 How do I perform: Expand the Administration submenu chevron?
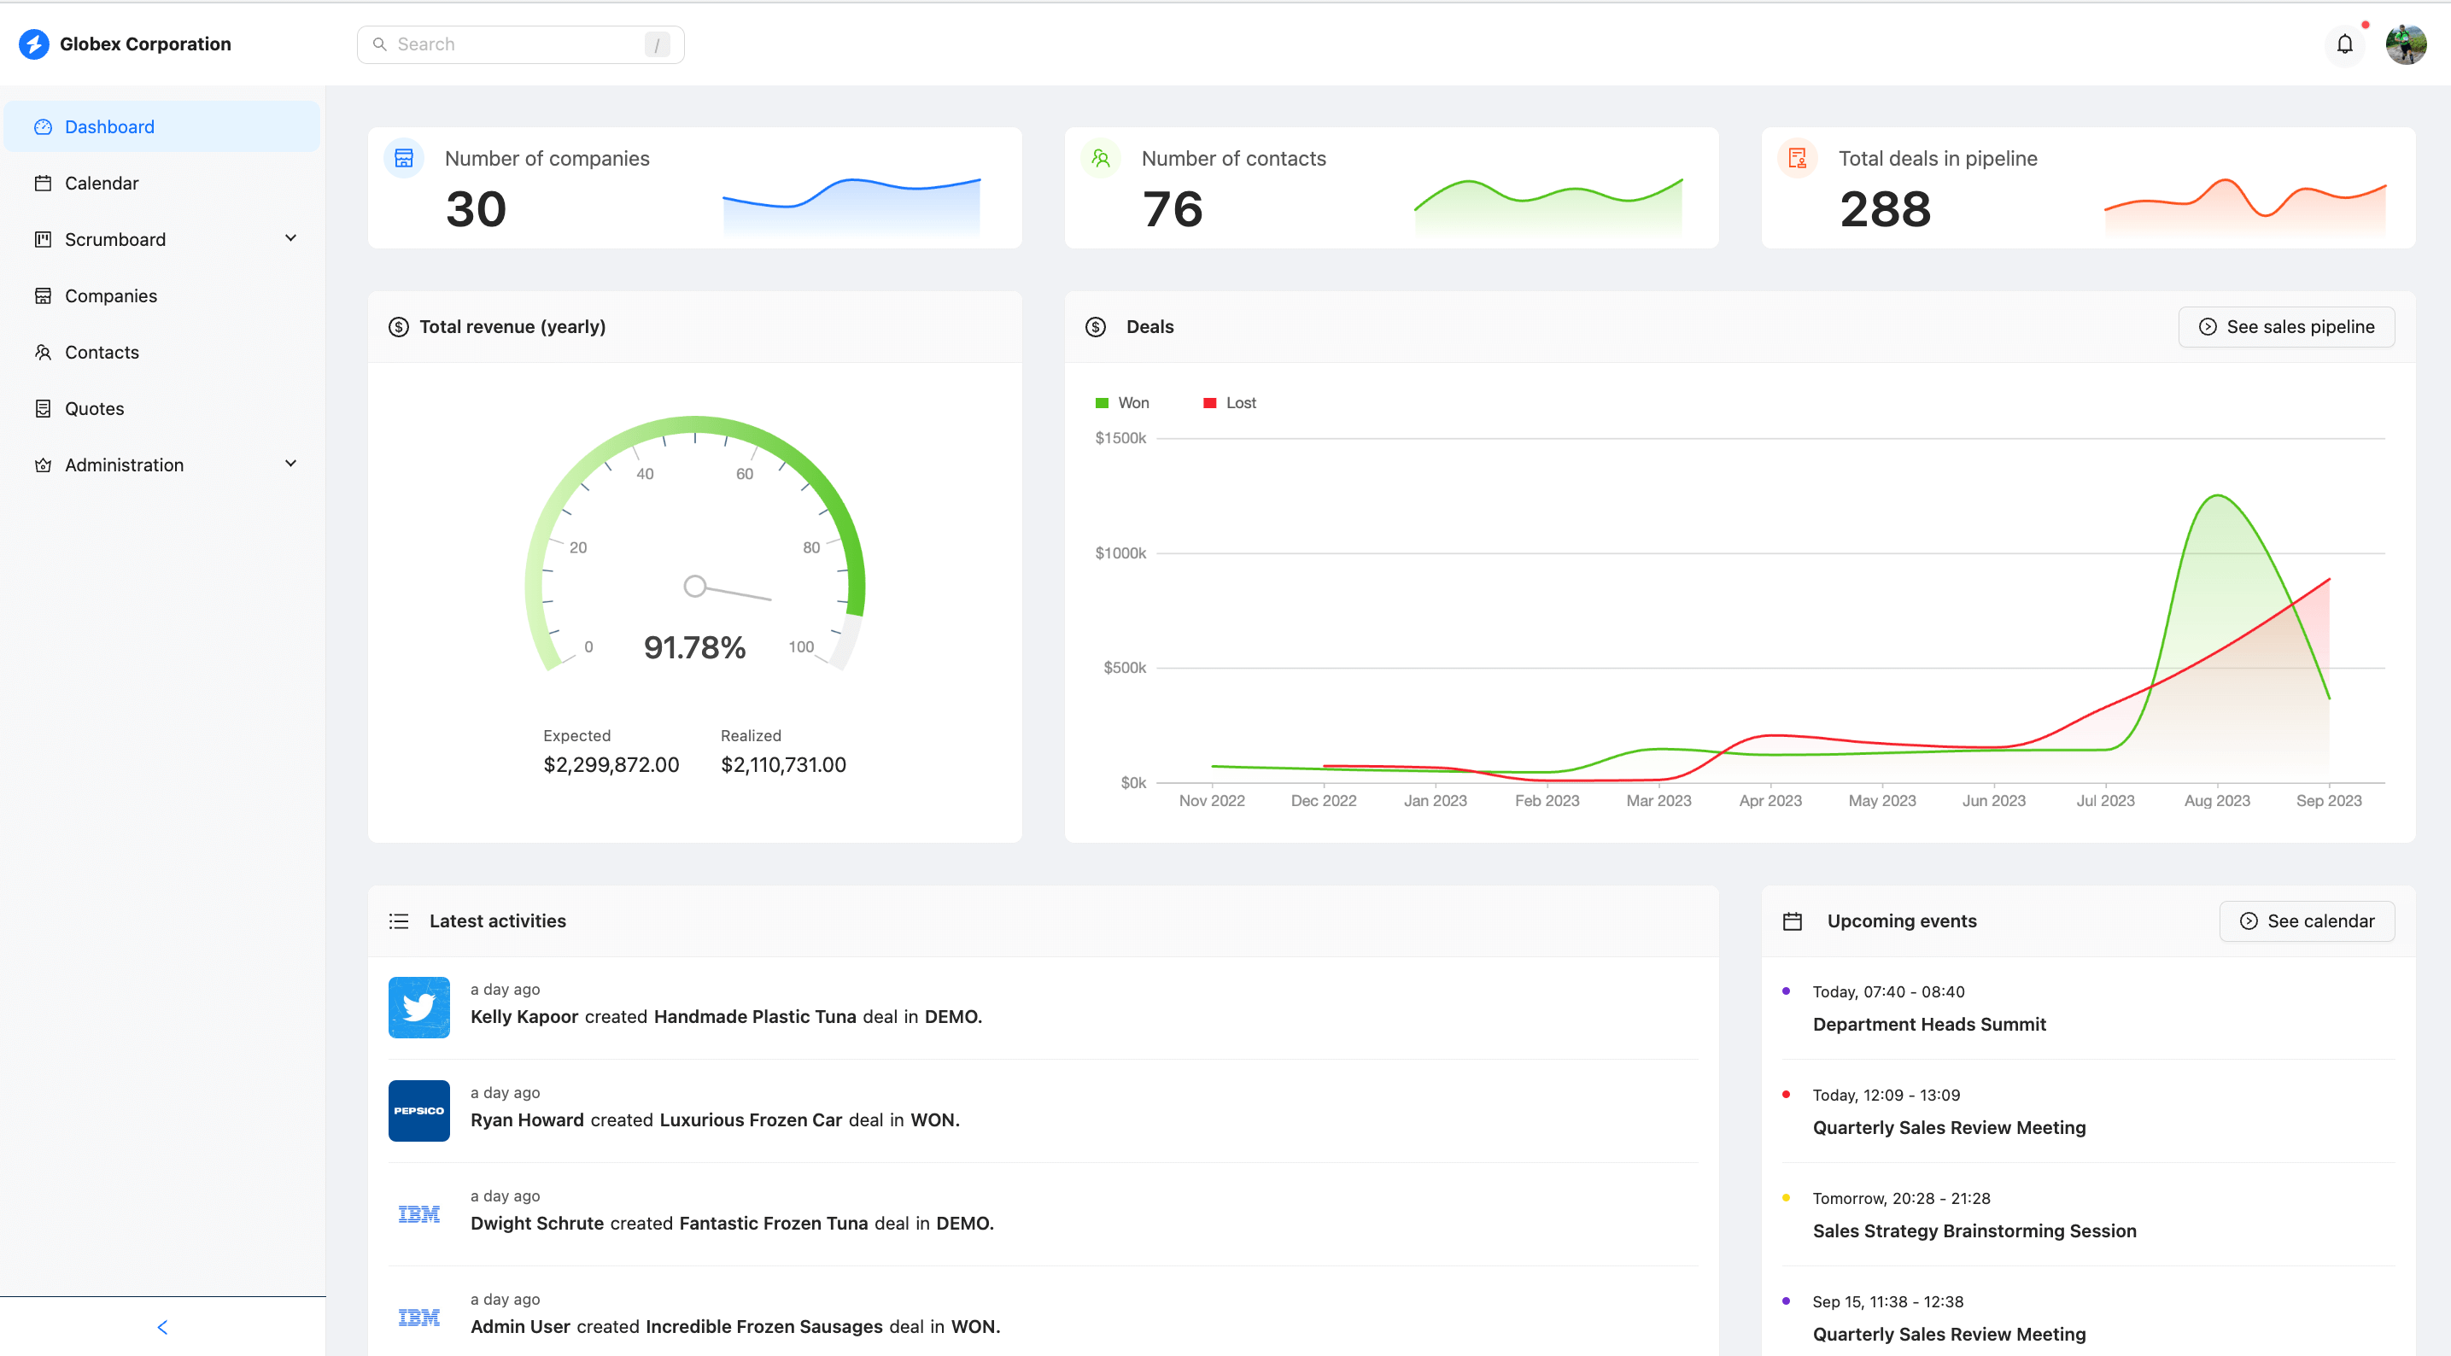[291, 465]
